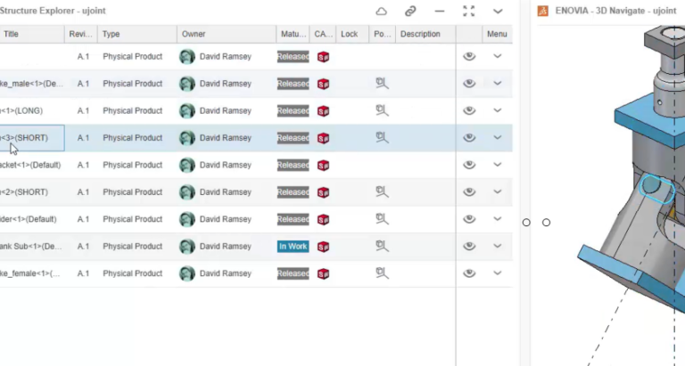Click the fullscreen expand icon in header
The width and height of the screenshot is (685, 366).
pyautogui.click(x=469, y=12)
